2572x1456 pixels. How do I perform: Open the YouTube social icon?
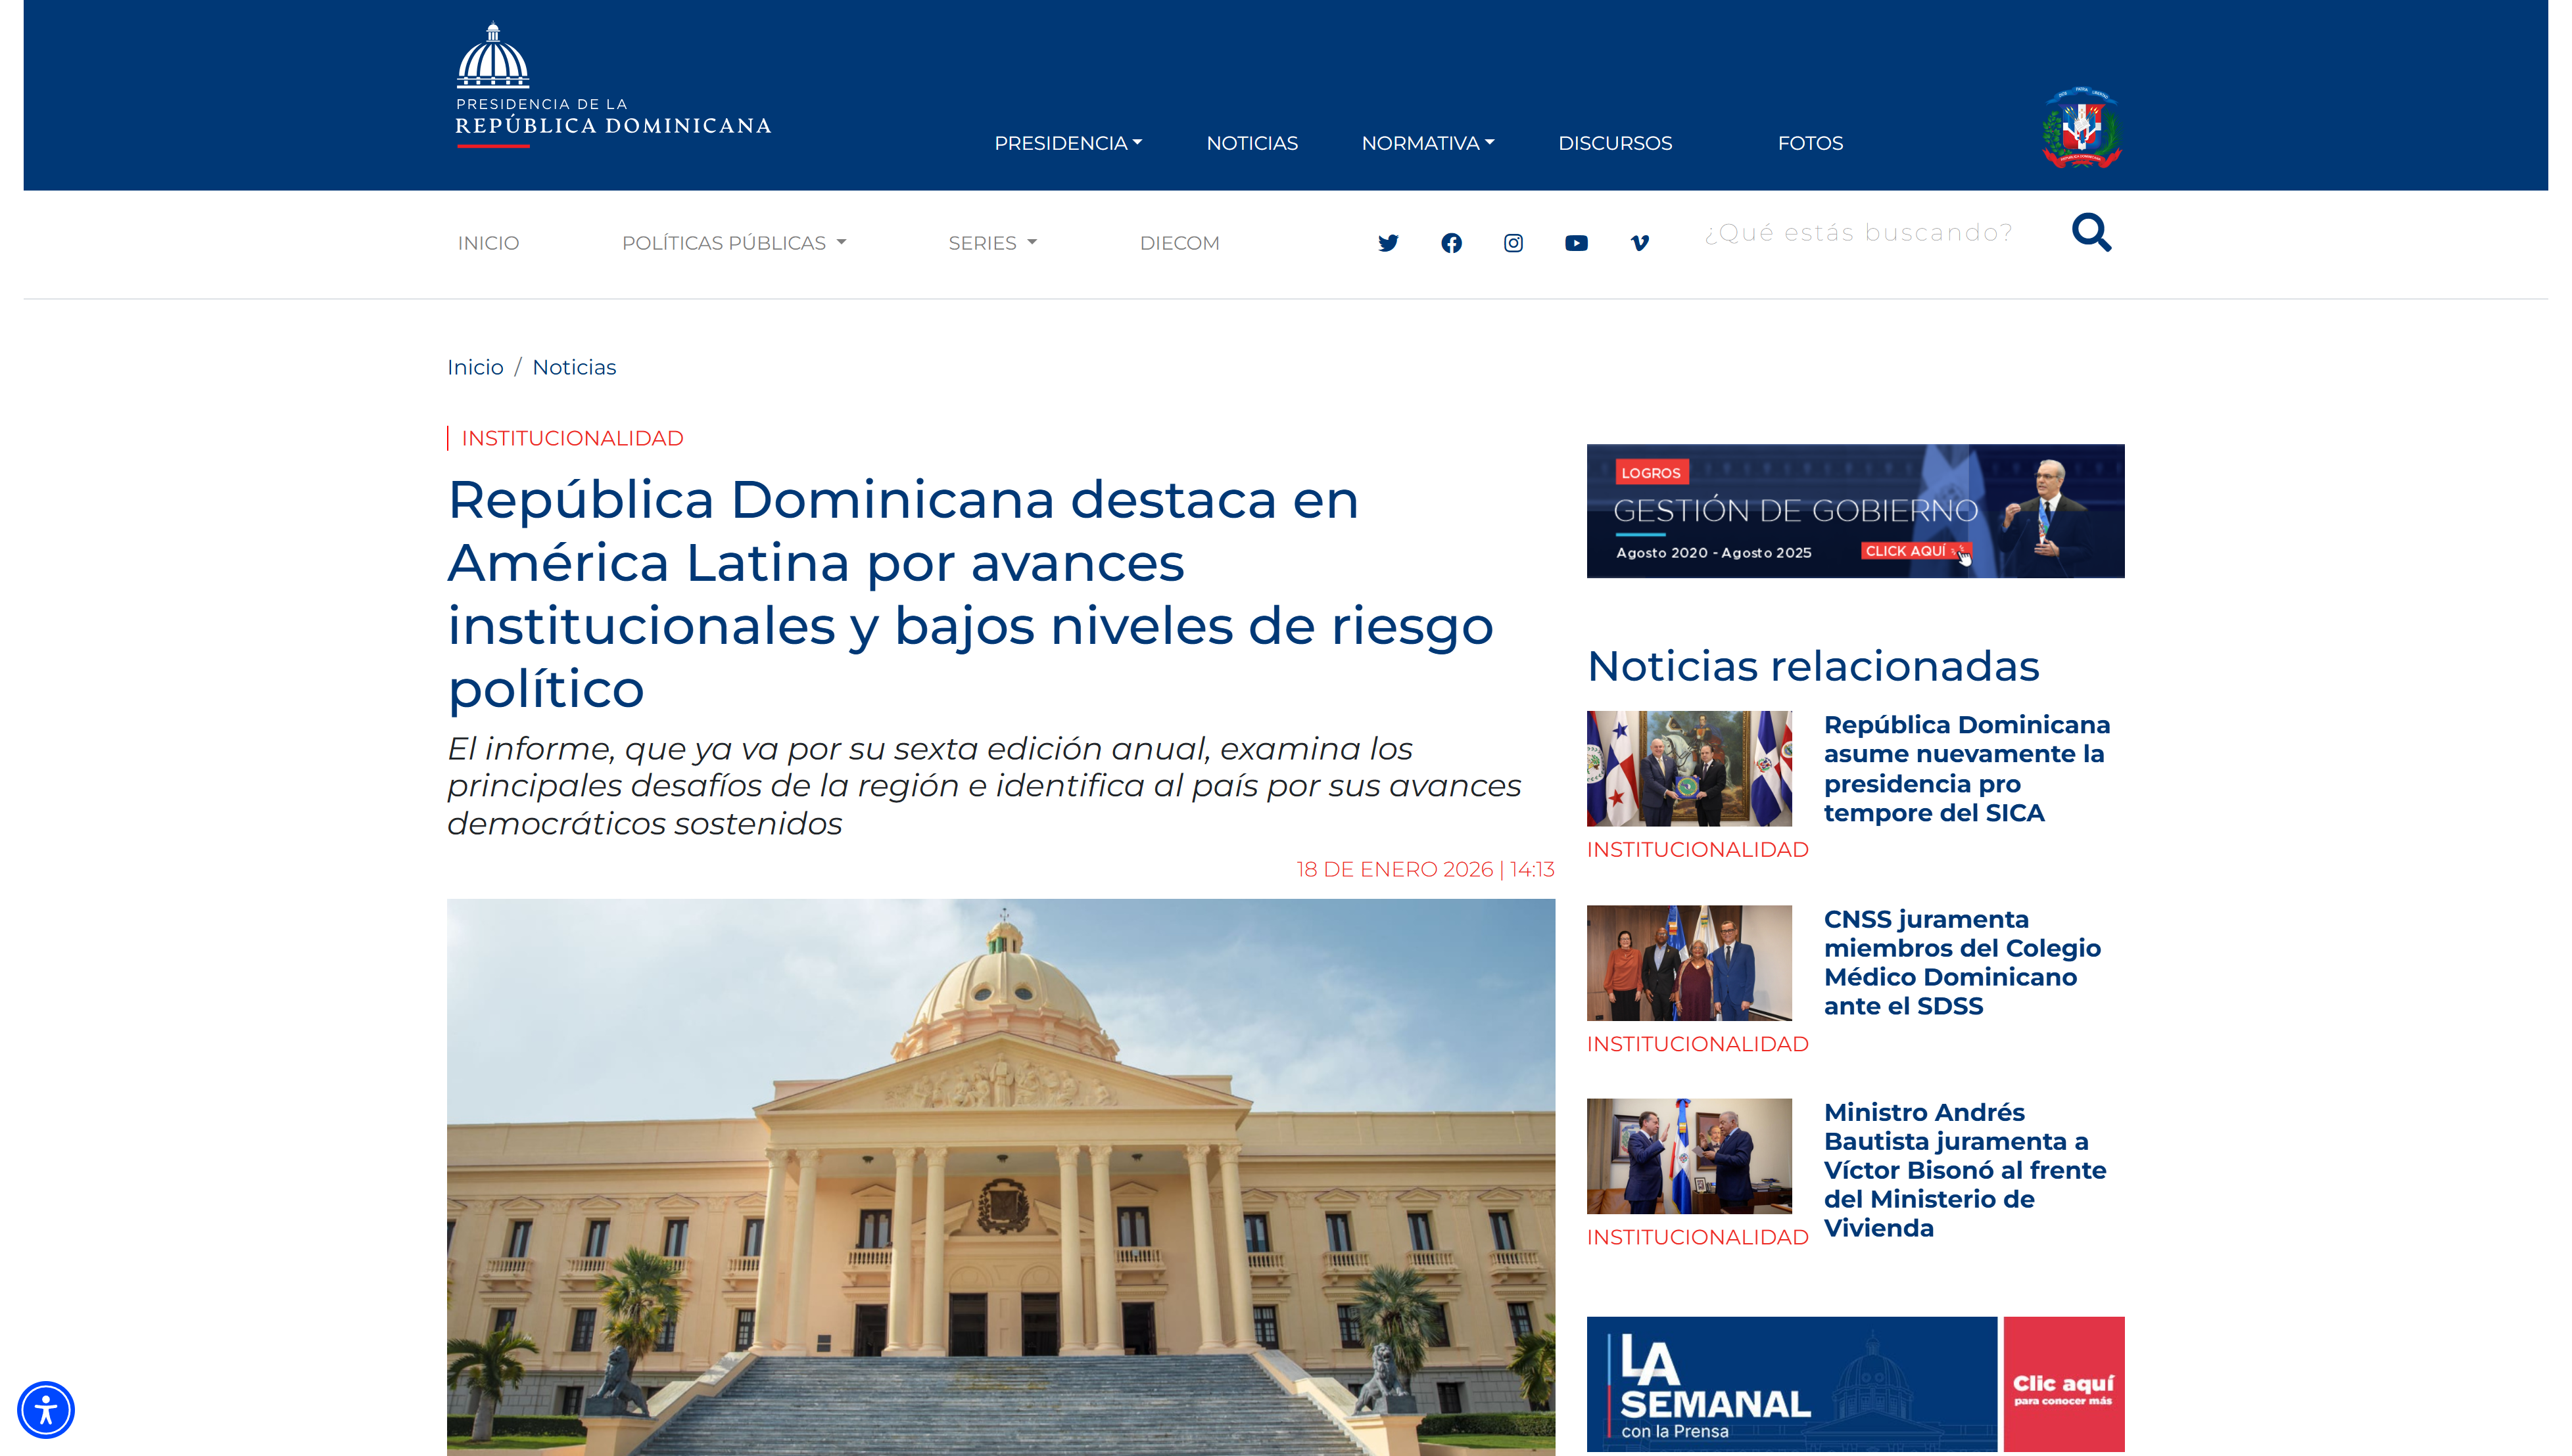[x=1575, y=243]
